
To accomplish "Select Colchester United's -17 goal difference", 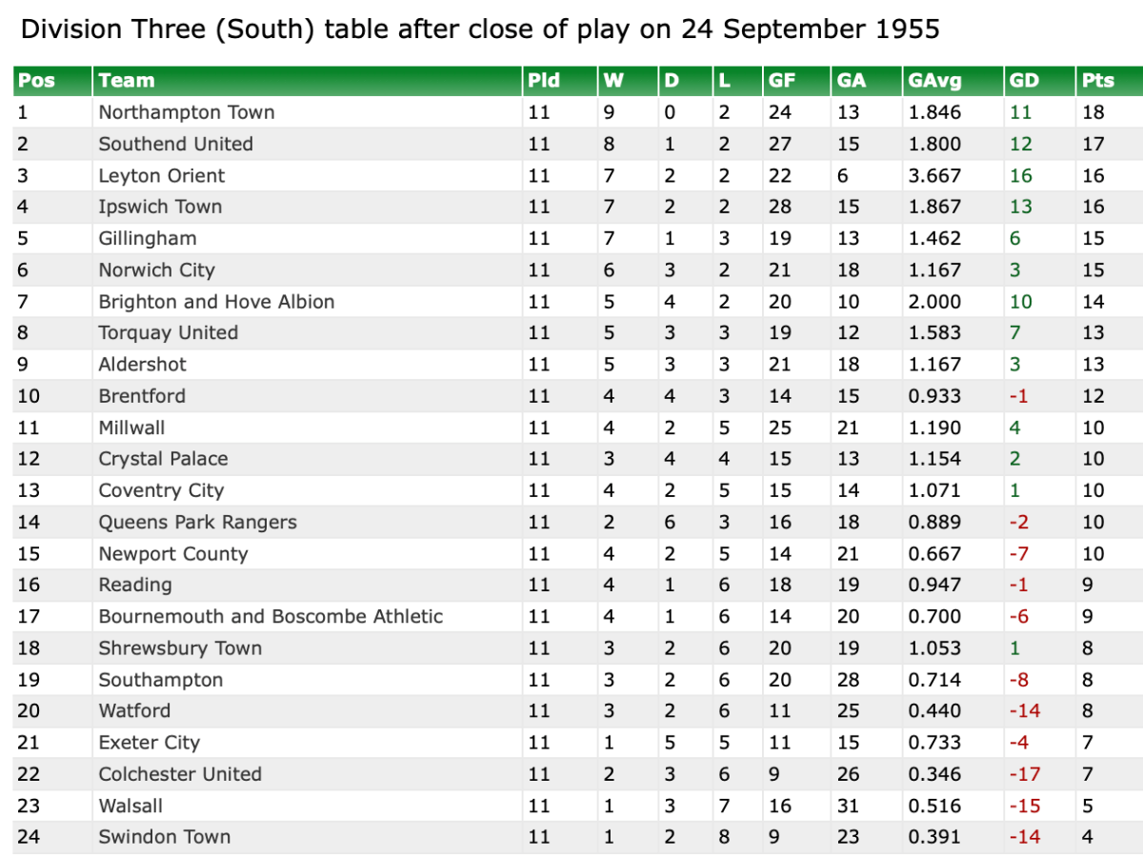I will pos(1024,774).
